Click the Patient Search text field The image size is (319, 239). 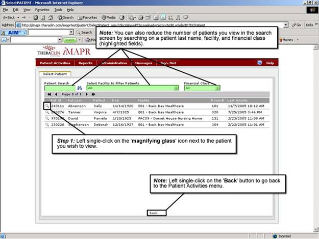pos(59,88)
